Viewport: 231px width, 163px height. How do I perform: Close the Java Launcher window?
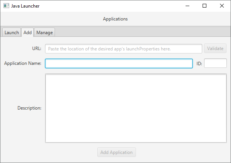pos(222,6)
